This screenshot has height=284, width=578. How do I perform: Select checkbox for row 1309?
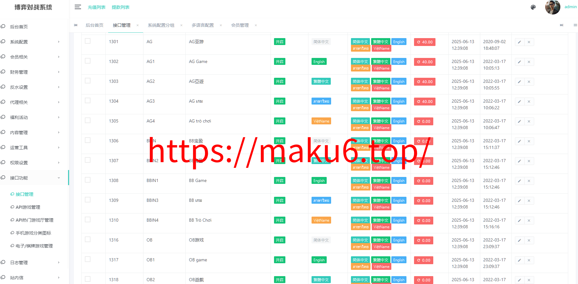click(88, 200)
